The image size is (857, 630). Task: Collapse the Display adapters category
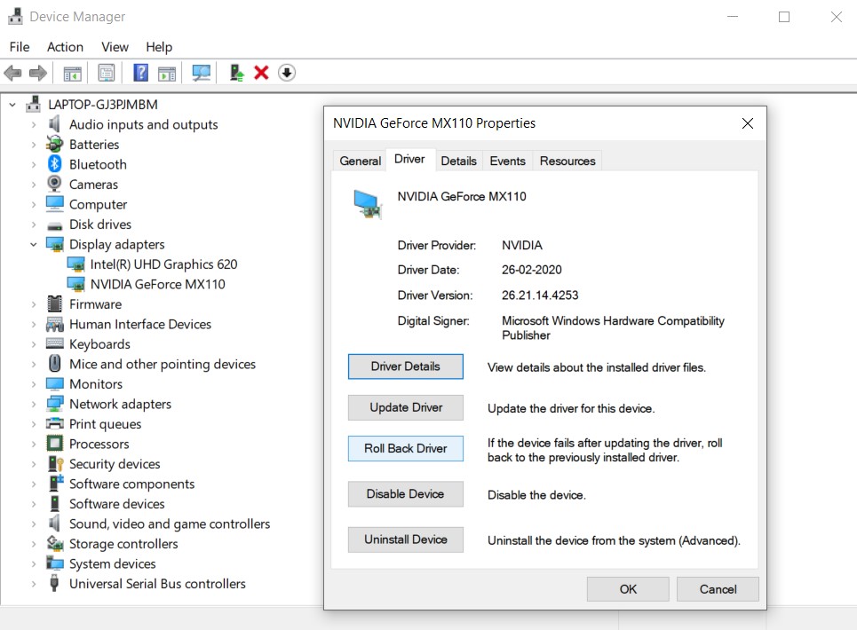click(34, 245)
